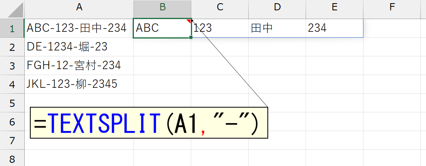The width and height of the screenshot is (426, 166).
Task: Click cell containing ABC-123-田中-234
Action: (x=79, y=28)
